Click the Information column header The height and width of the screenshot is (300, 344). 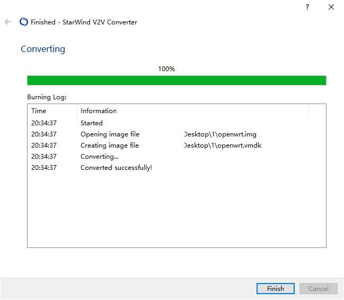[193, 111]
